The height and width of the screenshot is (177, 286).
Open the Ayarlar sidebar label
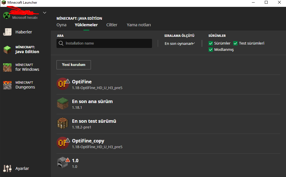tap(22, 168)
